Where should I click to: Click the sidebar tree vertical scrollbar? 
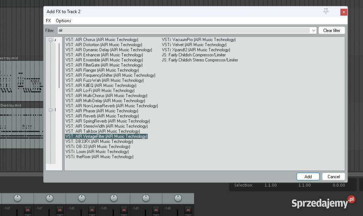[x=59, y=66]
